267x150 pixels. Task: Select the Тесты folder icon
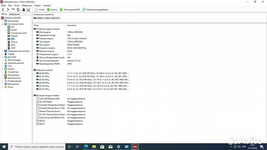pos(6,87)
